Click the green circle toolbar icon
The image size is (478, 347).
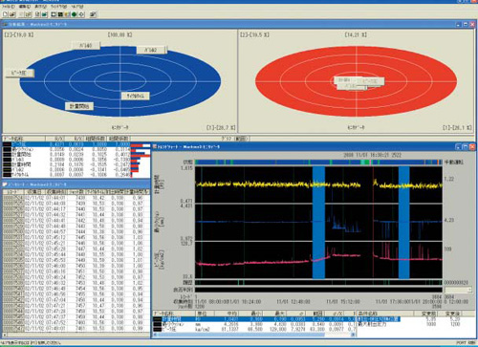point(75,14)
